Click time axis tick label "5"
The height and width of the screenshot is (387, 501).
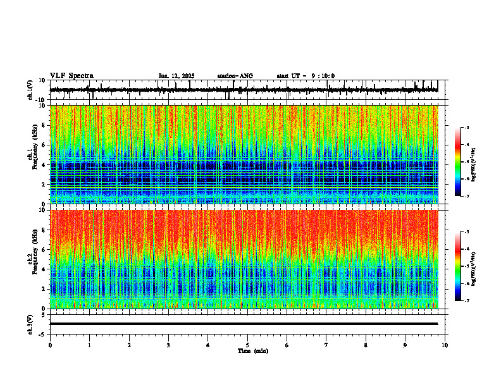[247, 345]
